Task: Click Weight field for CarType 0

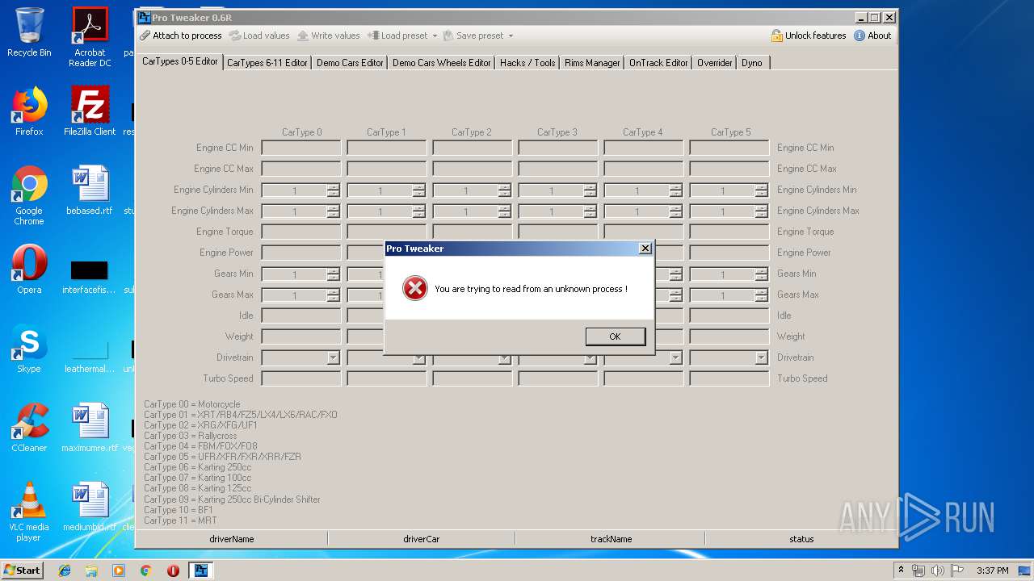Action: click(x=301, y=336)
